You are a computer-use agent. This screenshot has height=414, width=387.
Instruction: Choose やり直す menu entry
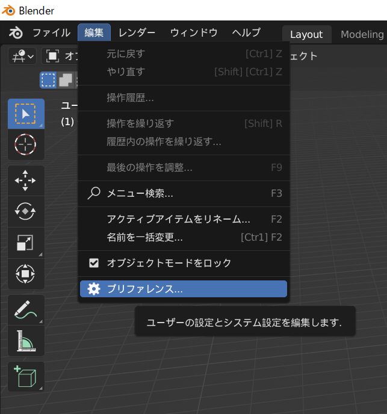184,72
